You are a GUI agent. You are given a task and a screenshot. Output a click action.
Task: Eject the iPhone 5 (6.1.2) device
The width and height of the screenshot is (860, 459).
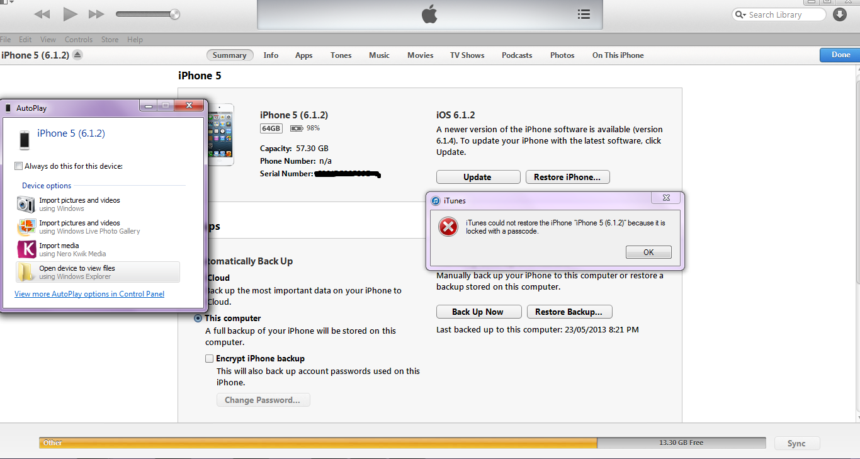pos(77,55)
